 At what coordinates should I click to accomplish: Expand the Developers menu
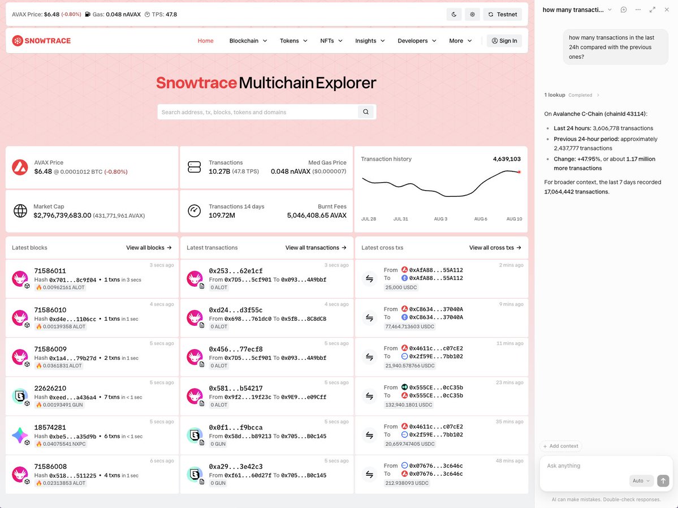tap(417, 41)
